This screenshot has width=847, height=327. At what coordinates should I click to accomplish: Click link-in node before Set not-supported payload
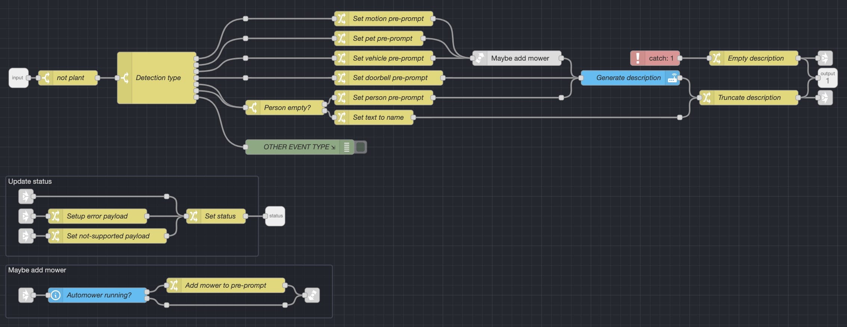click(26, 236)
